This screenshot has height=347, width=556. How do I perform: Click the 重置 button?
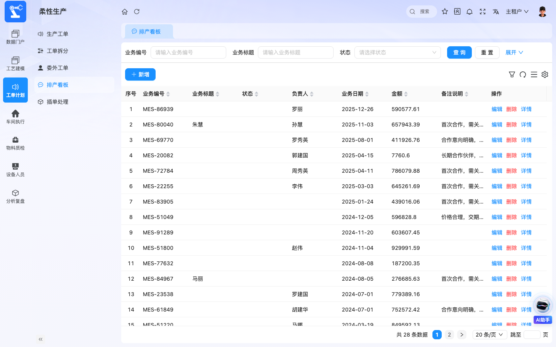click(487, 52)
